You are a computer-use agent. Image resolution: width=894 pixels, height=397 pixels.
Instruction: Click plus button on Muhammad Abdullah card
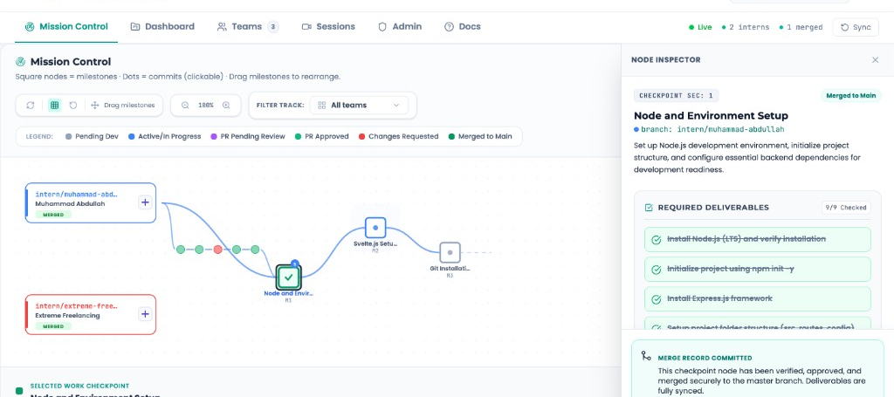(x=145, y=202)
